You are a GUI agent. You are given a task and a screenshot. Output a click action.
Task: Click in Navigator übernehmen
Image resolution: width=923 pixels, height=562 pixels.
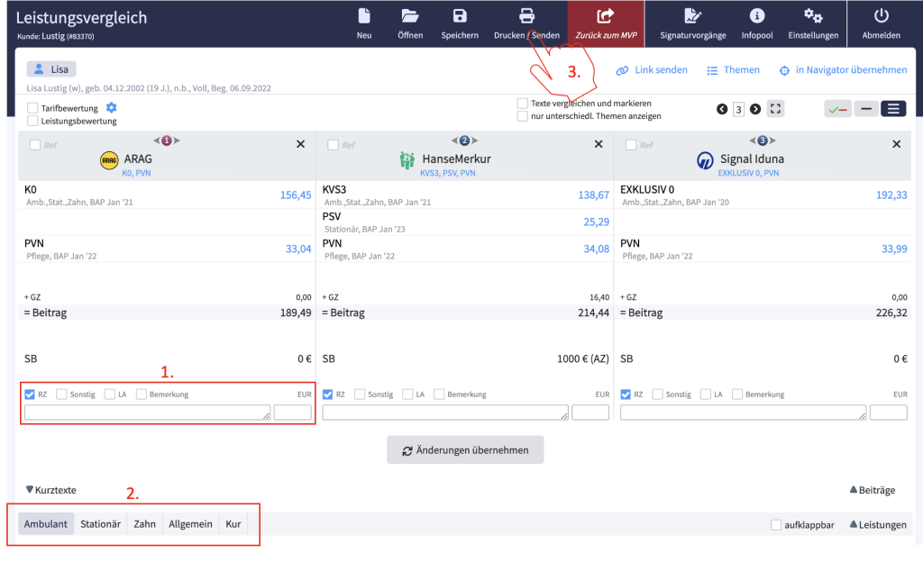(843, 70)
